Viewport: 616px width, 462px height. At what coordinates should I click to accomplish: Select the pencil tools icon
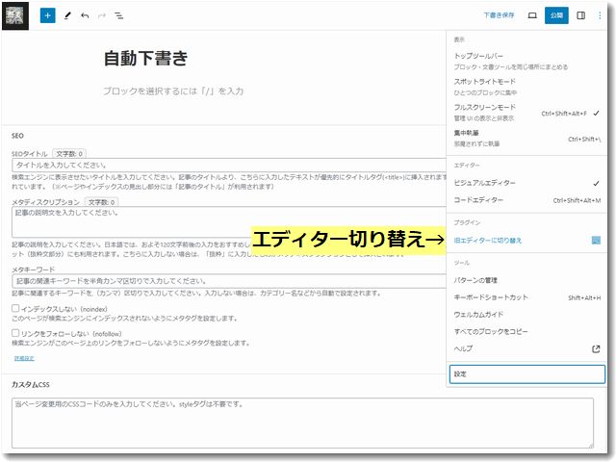pyautogui.click(x=67, y=16)
